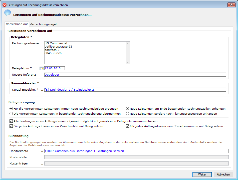Open the Kostenträger lookup dots
The height and width of the screenshot is (180, 238).
click(42, 163)
